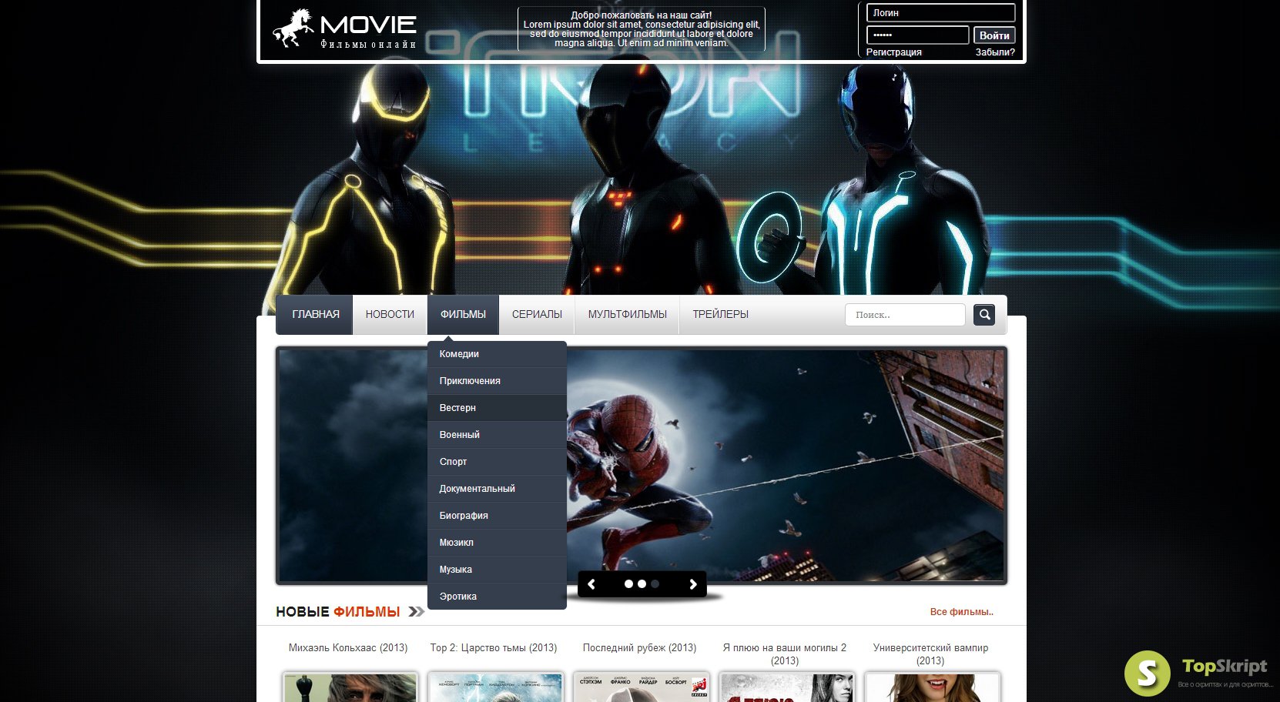Choose Вестерн in films dropdown

(497, 408)
